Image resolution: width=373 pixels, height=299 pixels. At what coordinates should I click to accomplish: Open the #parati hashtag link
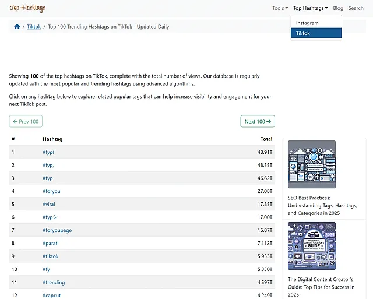[51, 243]
